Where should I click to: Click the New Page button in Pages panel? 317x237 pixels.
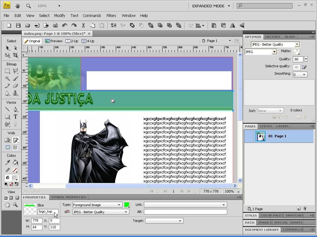click(299, 209)
